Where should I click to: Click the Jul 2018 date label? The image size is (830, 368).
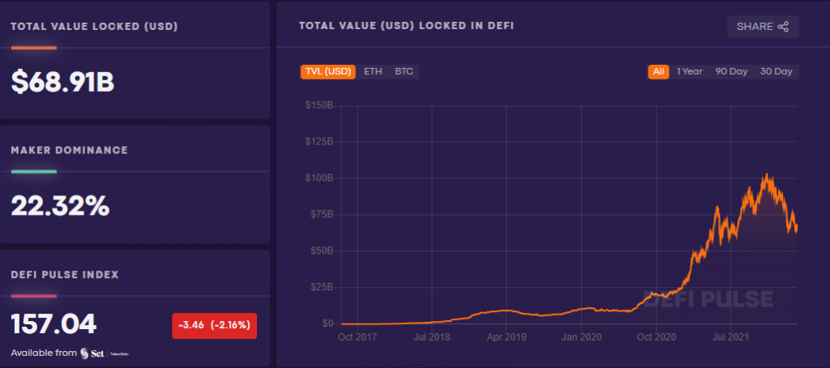coord(431,336)
